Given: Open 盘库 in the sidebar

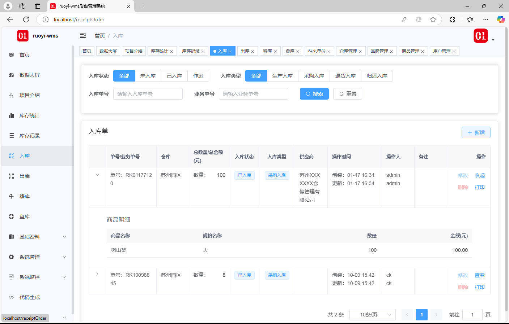Looking at the screenshot, I should (25, 216).
